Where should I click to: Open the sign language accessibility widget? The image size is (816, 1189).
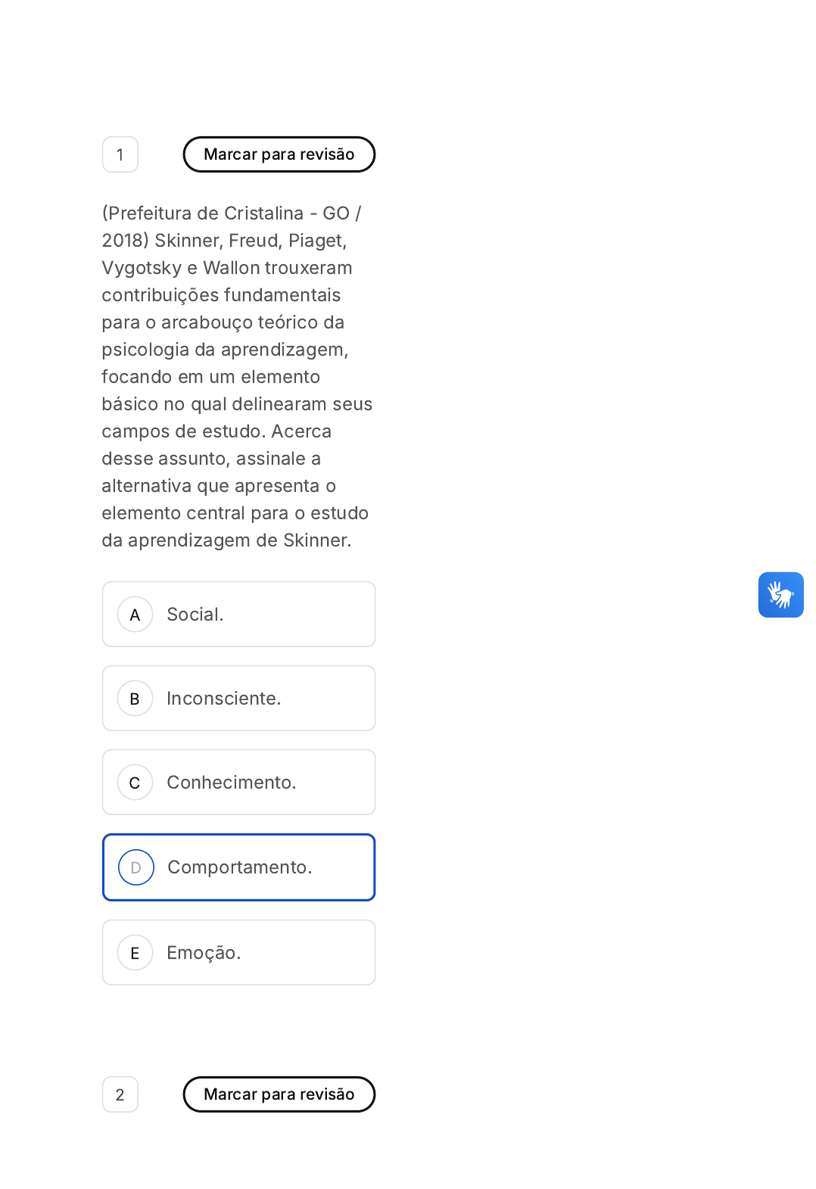tap(780, 595)
